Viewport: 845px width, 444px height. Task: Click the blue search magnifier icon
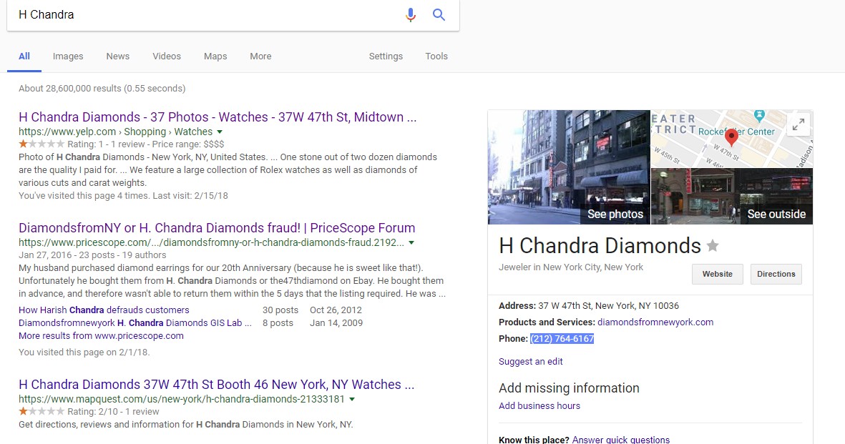(439, 14)
